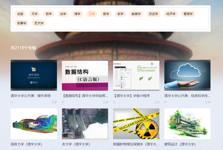
Task: Click the 学做小程序 course thumbnail
Action: pos(136,75)
